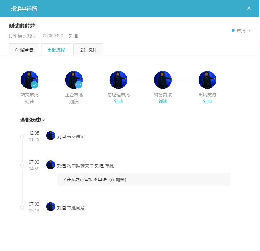
Task: Click avatar of 财务复核 step
Action: [x=163, y=80]
